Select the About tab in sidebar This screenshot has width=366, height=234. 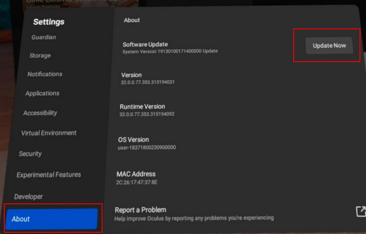click(52, 219)
